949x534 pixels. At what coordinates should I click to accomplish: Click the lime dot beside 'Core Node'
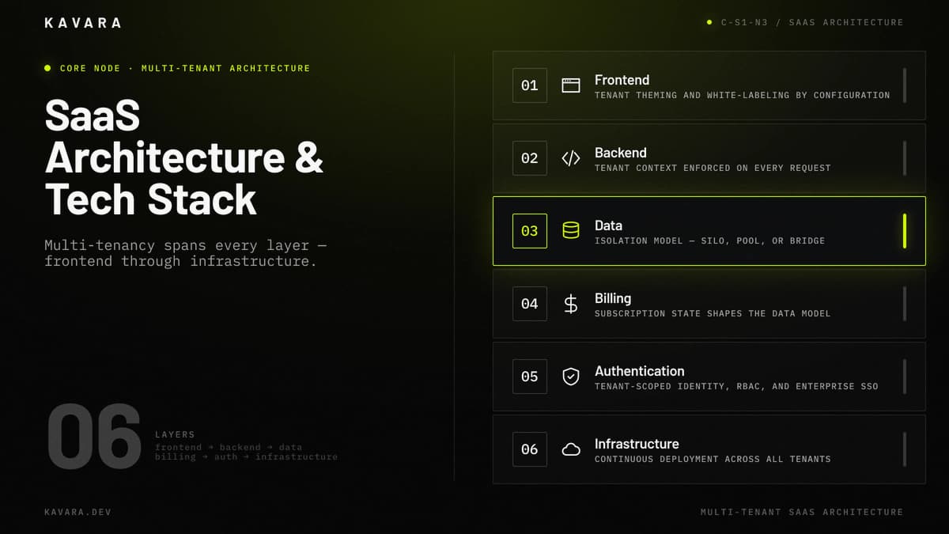coord(48,68)
